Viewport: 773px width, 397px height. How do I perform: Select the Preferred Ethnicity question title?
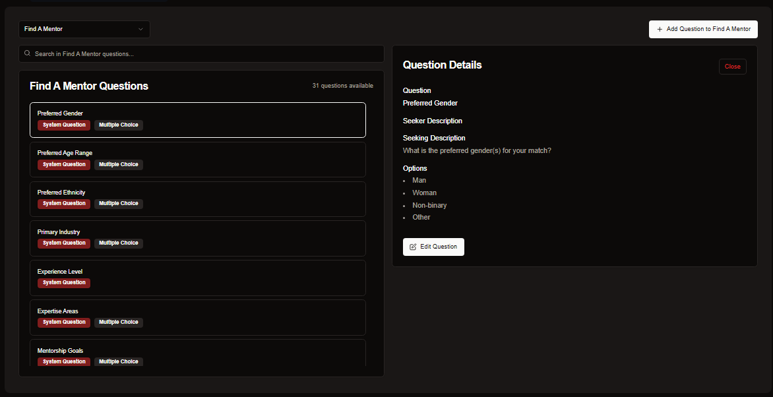click(x=61, y=193)
